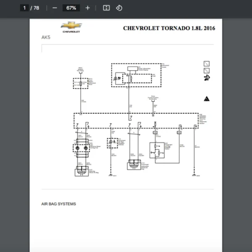The width and height of the screenshot is (252, 252).
Task: Click the 67% zoom level field
Action: tap(71, 8)
